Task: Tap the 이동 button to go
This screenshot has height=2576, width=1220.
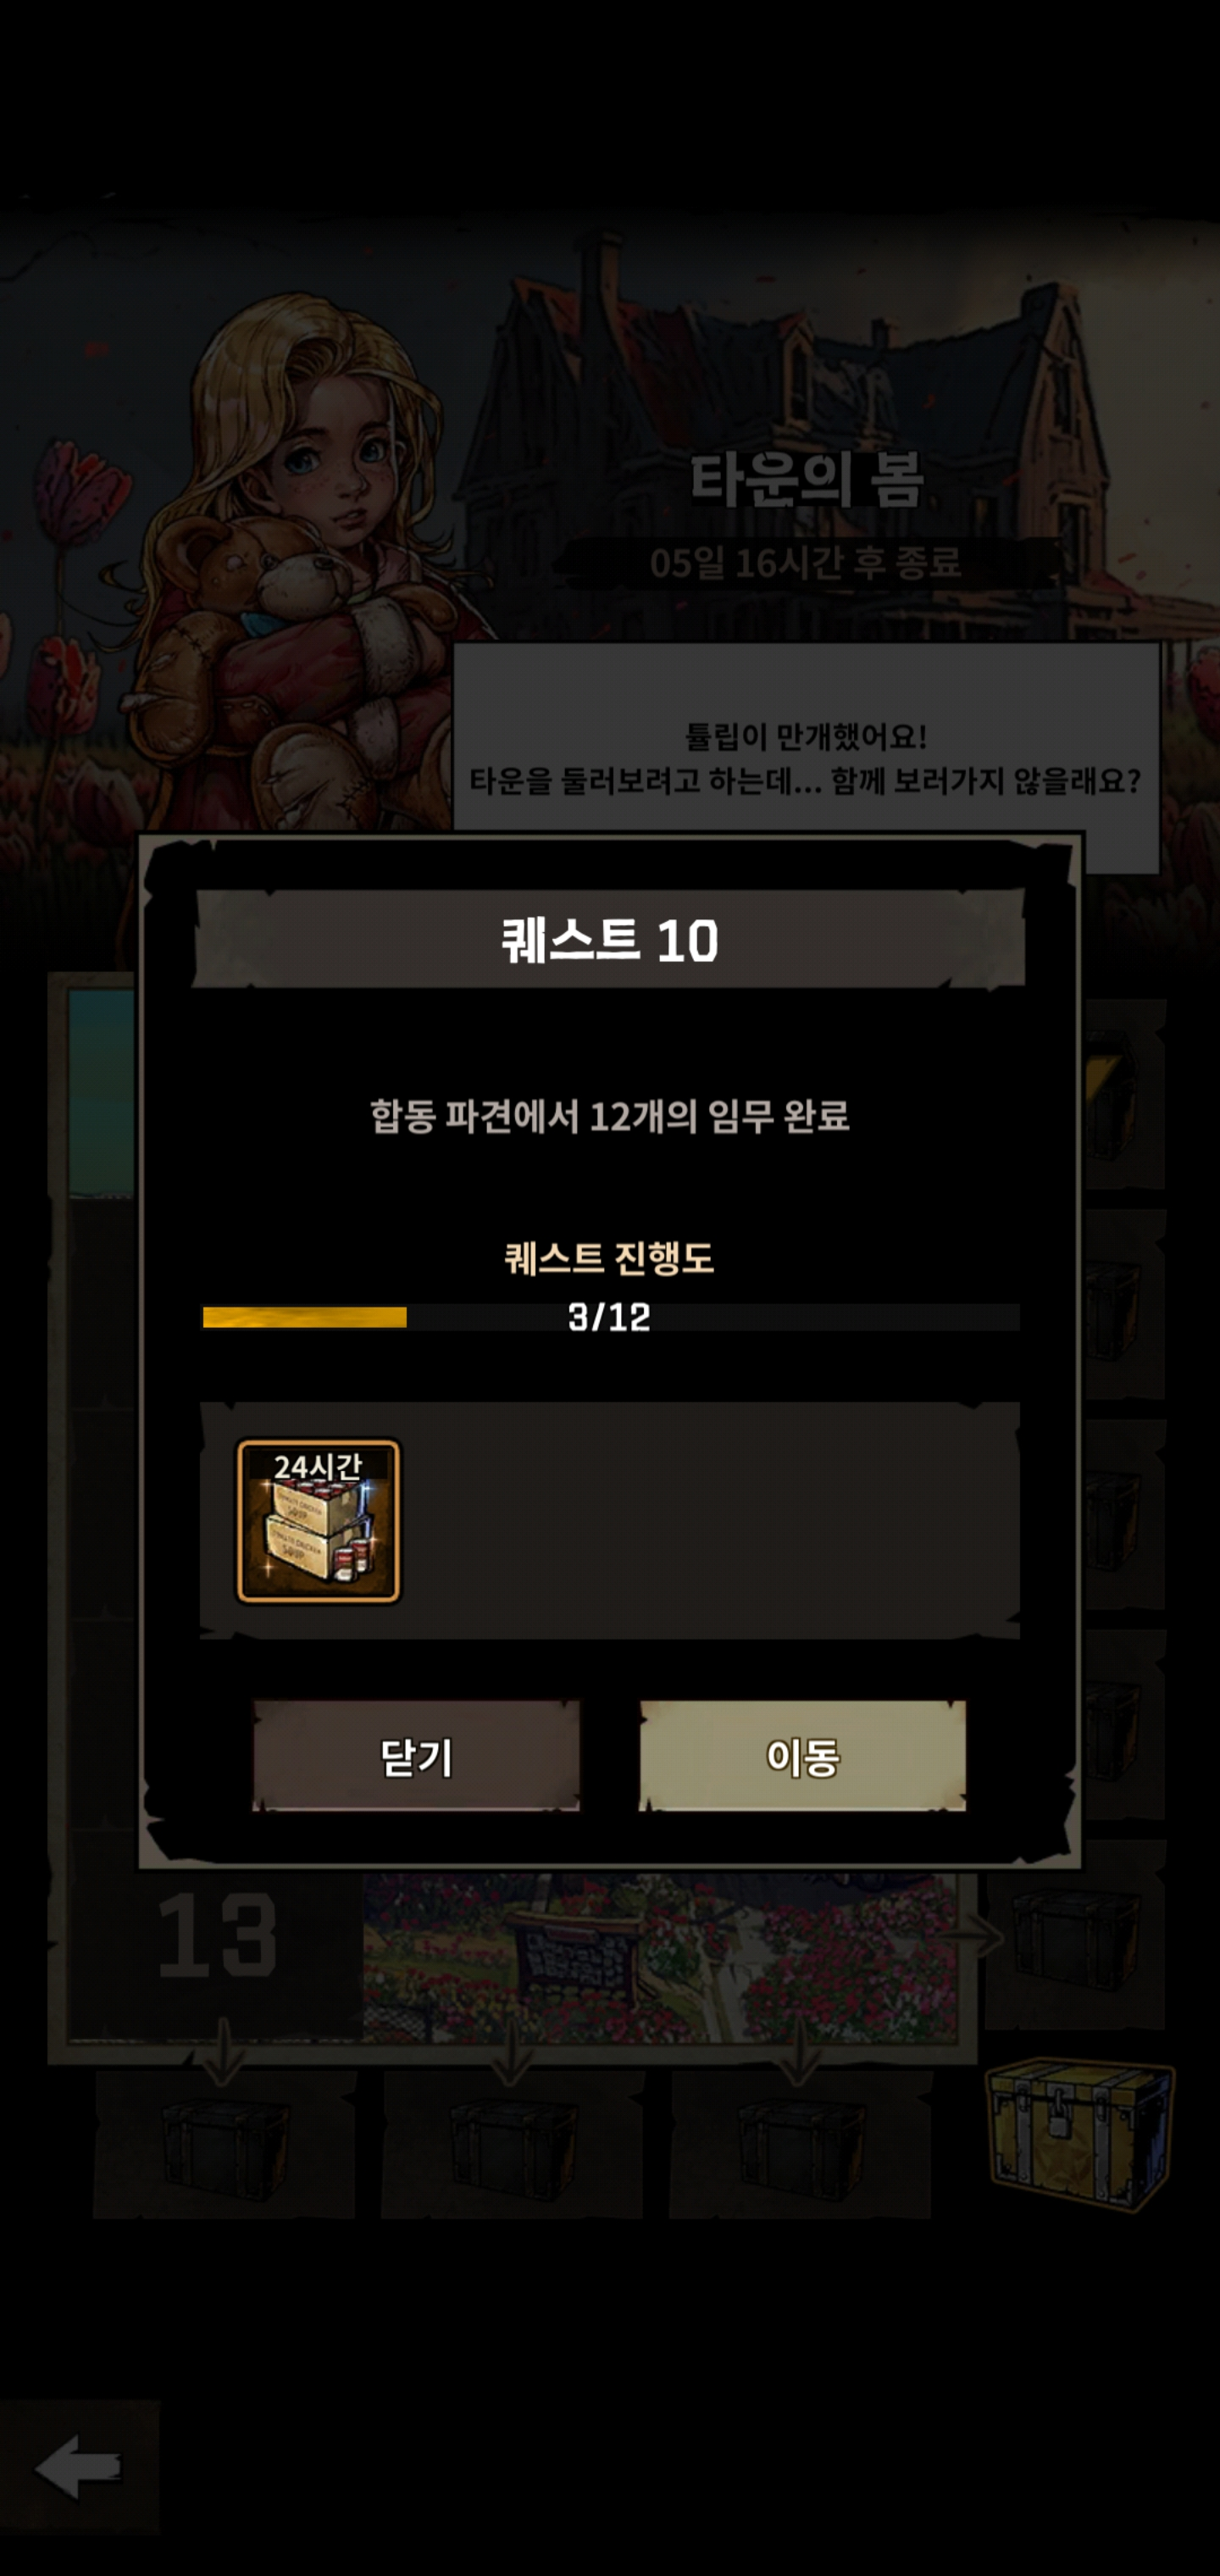Action: [802, 1756]
